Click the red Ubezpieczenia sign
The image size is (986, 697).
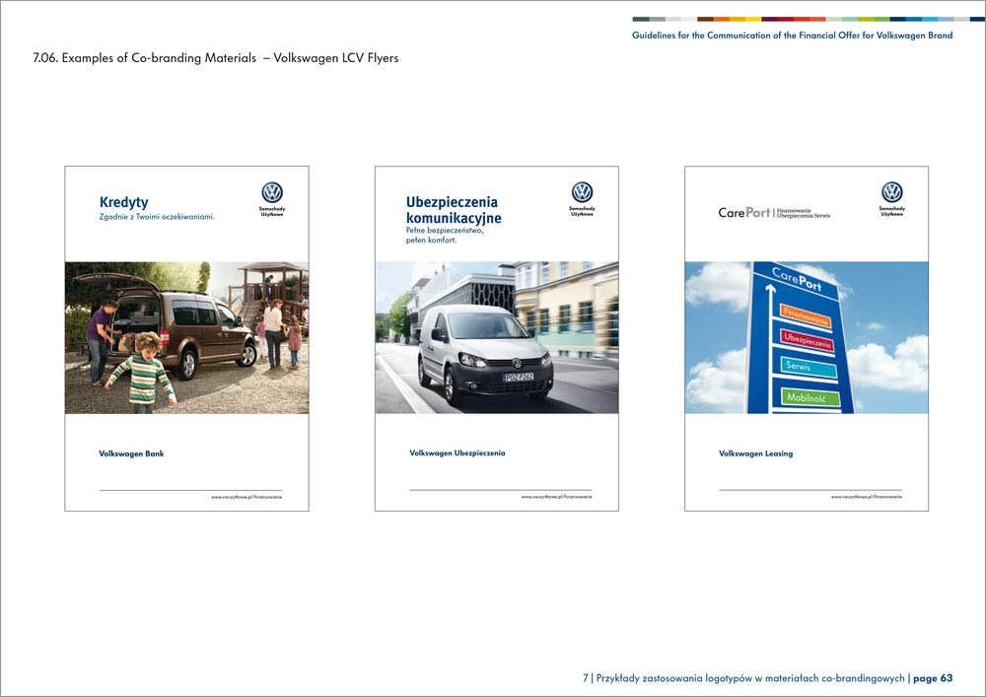tap(808, 341)
